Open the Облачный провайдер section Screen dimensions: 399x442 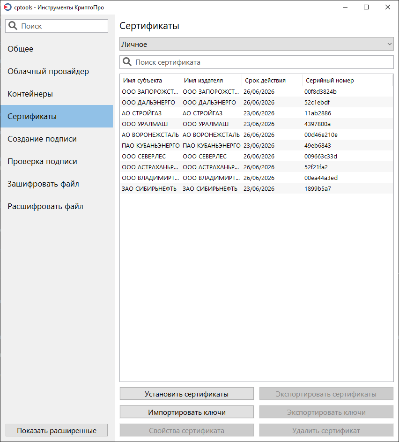[x=48, y=71]
